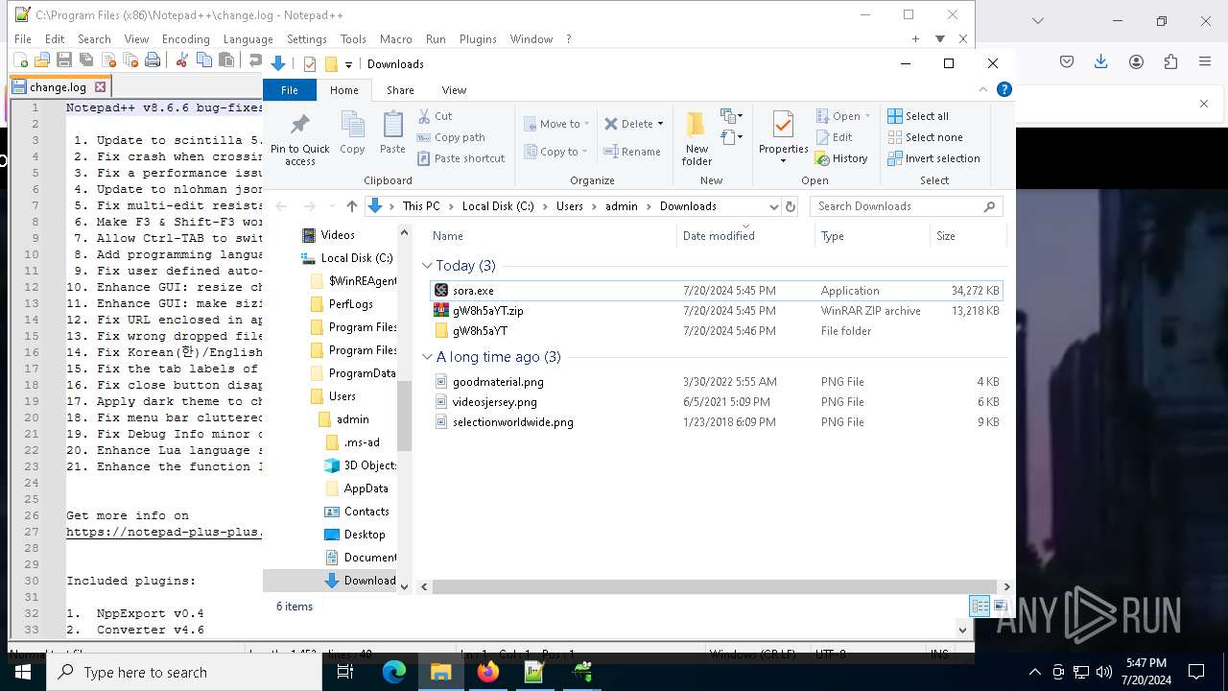Click the Save All icon in Notepad++
Viewport: 1228px width, 691px height.
85,60
